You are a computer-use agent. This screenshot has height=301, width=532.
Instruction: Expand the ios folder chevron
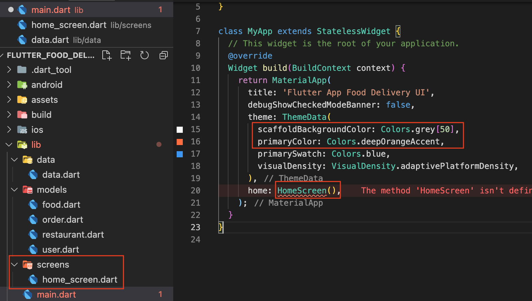[9, 130]
